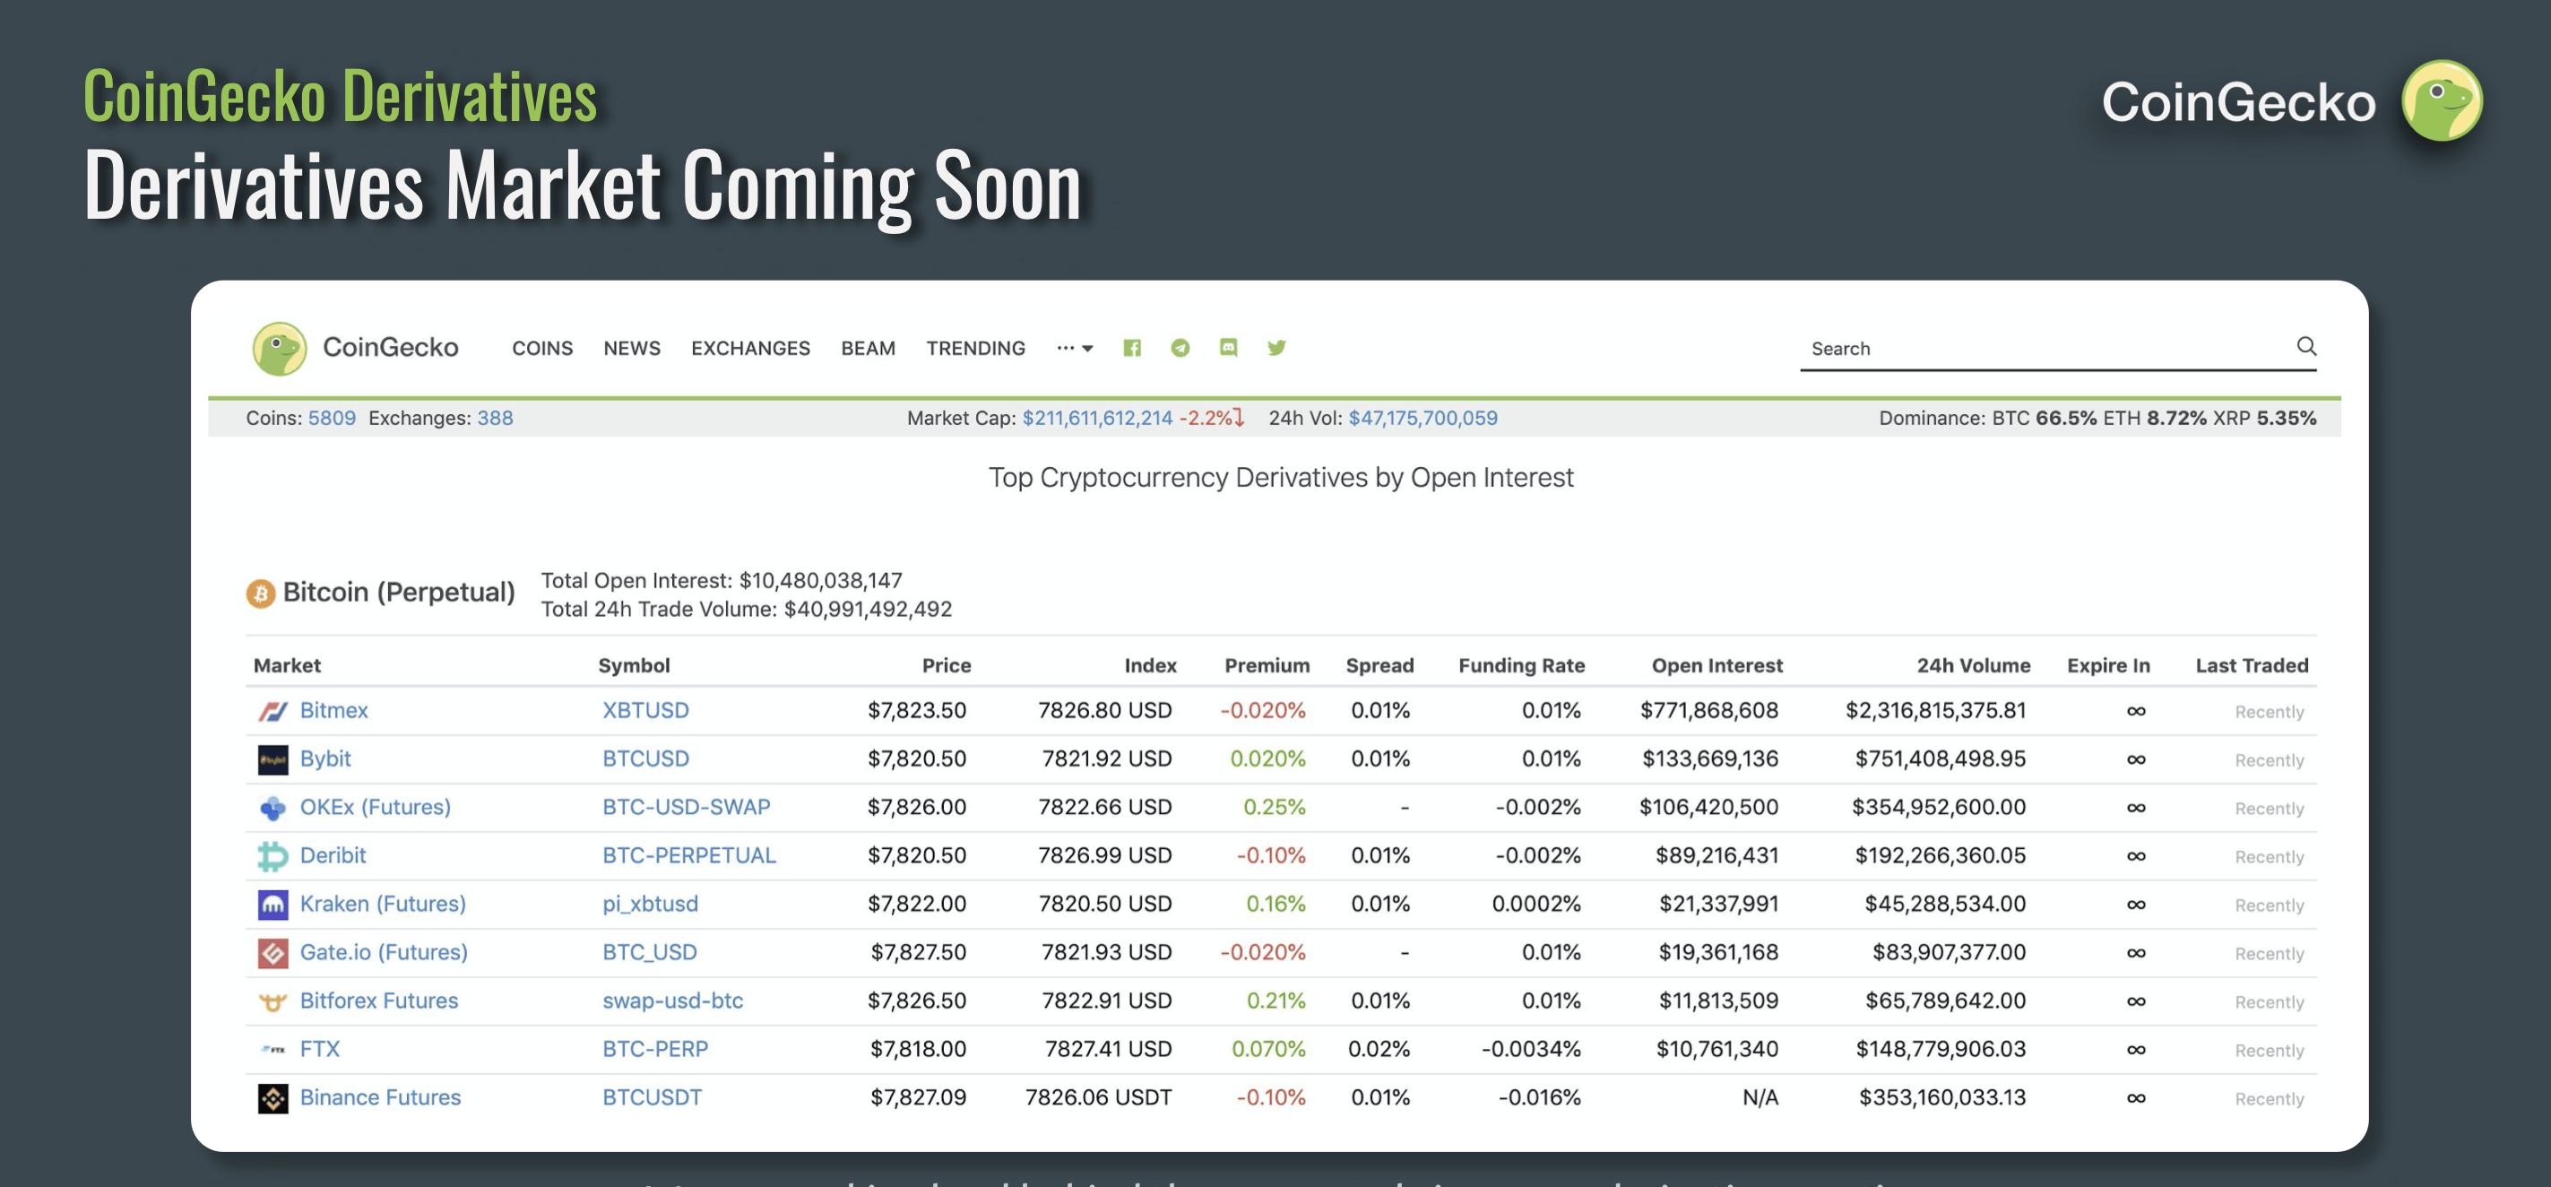The image size is (2551, 1187).
Task: Open the EXCHANGES menu
Action: pos(750,348)
